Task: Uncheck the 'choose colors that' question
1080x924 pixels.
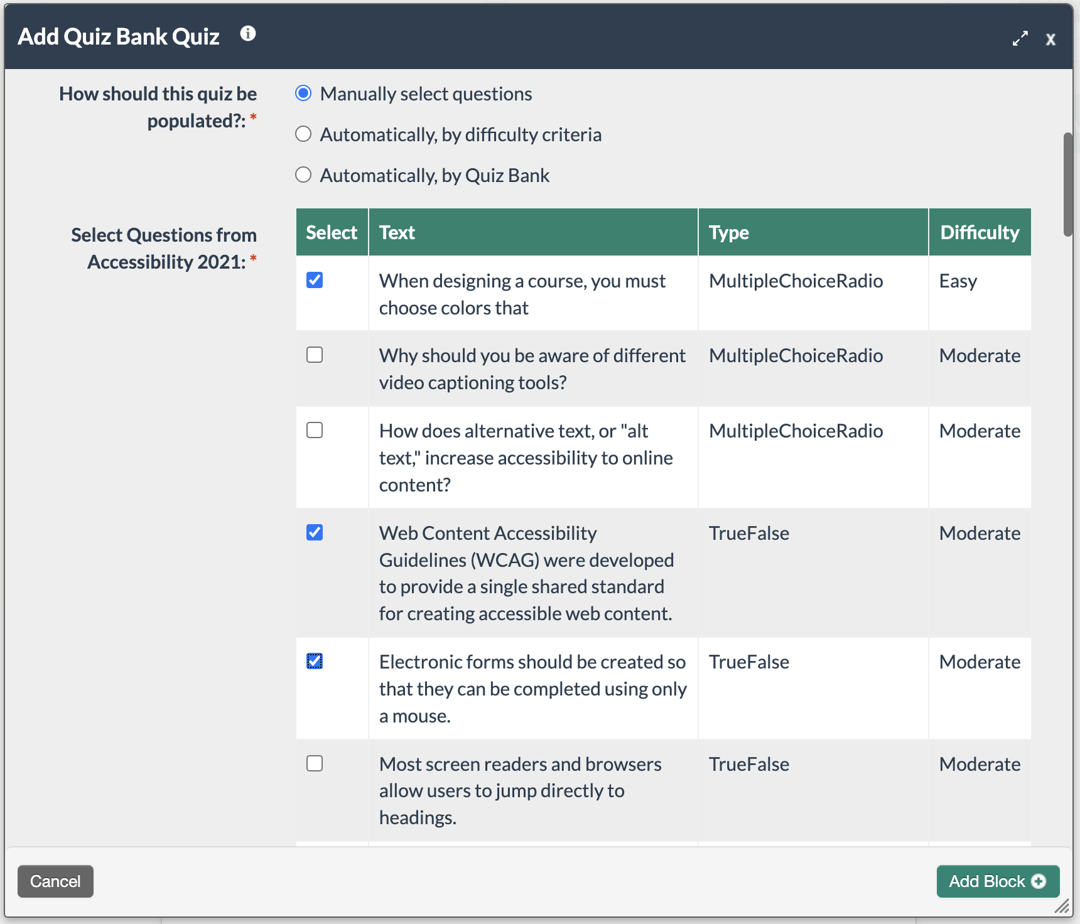Action: click(x=315, y=280)
